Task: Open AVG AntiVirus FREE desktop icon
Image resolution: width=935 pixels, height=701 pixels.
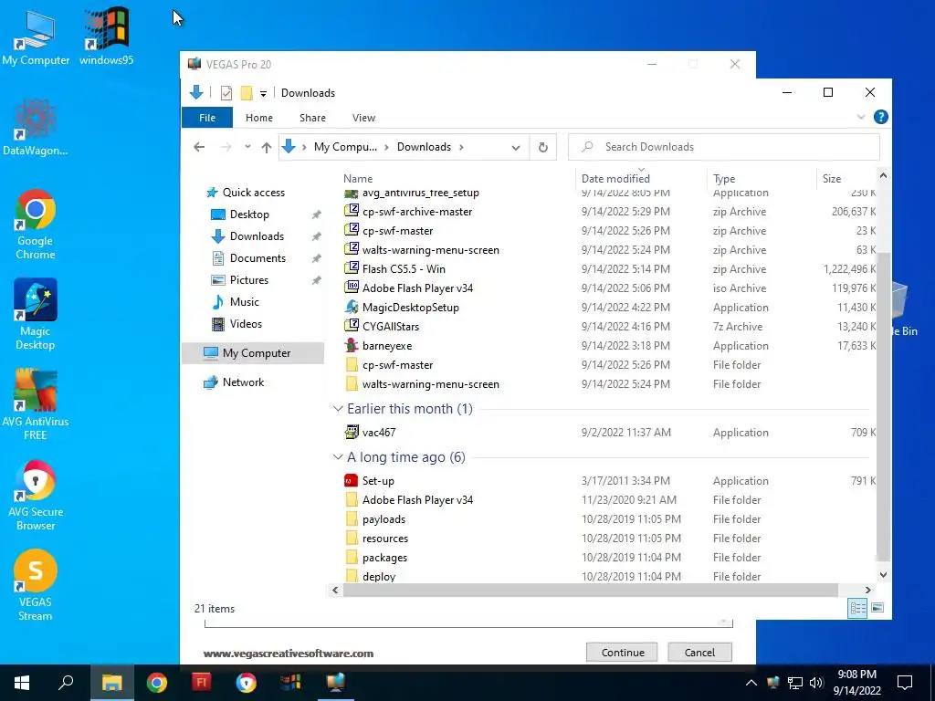Action: click(36, 405)
